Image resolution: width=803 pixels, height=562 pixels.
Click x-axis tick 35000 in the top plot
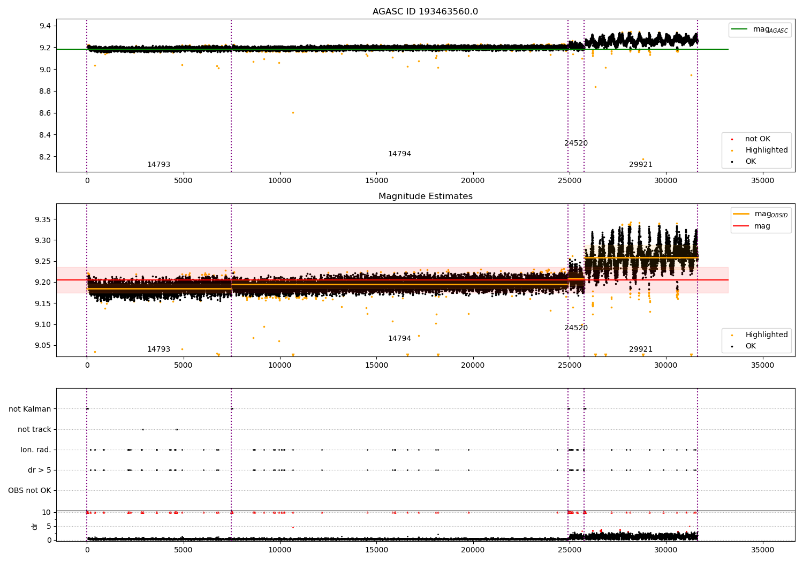(762, 181)
